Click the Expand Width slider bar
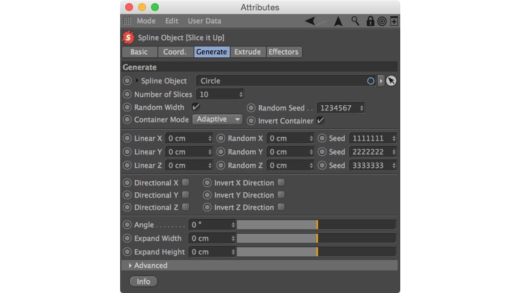This screenshot has height=293, width=521. (316, 238)
